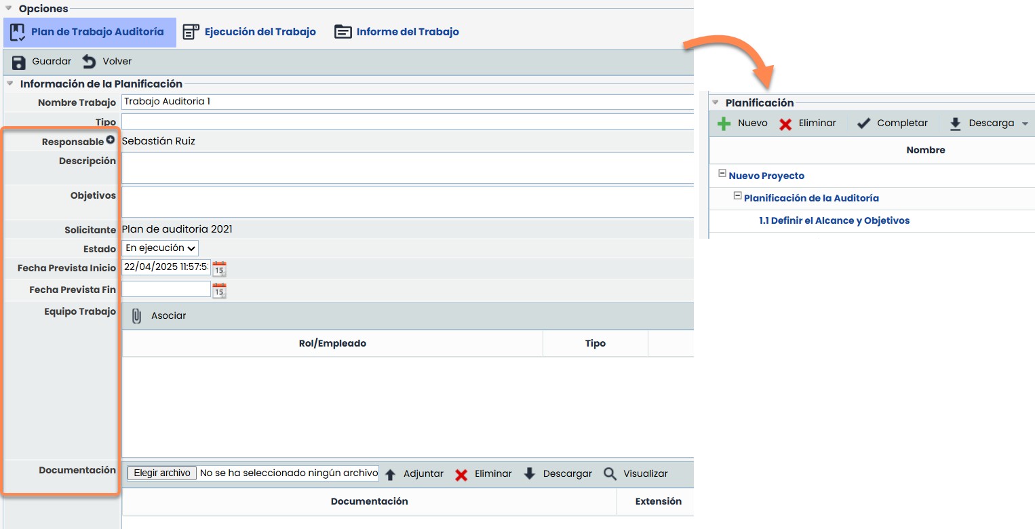Click the Guardar floppy disk icon
Viewport: 1035px width, 529px height.
click(19, 62)
